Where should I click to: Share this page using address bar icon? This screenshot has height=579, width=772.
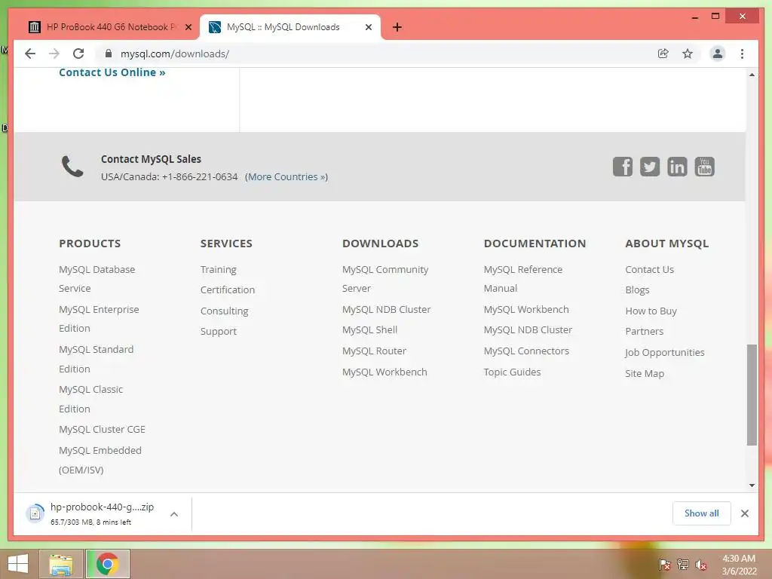663,54
